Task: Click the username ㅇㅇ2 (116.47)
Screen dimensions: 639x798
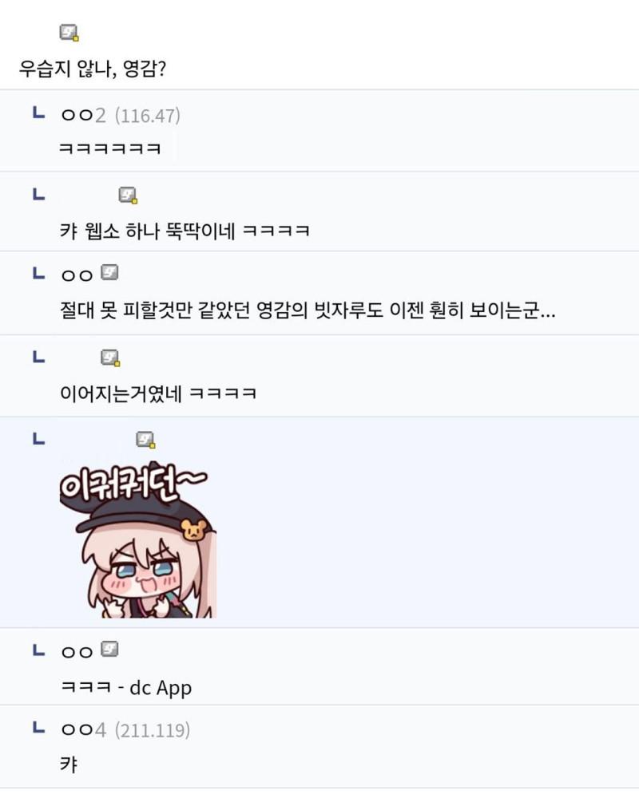Action: tap(121, 116)
